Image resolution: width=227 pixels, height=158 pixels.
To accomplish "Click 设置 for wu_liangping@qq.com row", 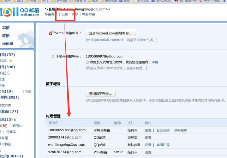I will [148, 145].
